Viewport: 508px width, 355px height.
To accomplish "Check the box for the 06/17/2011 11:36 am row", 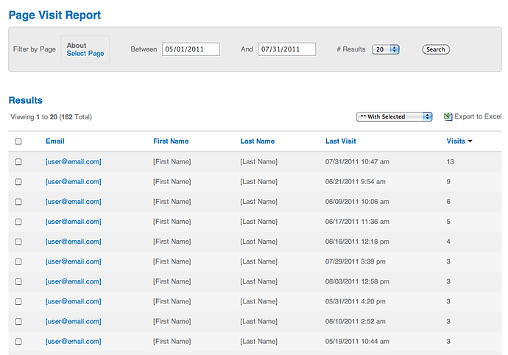I will coord(18,222).
